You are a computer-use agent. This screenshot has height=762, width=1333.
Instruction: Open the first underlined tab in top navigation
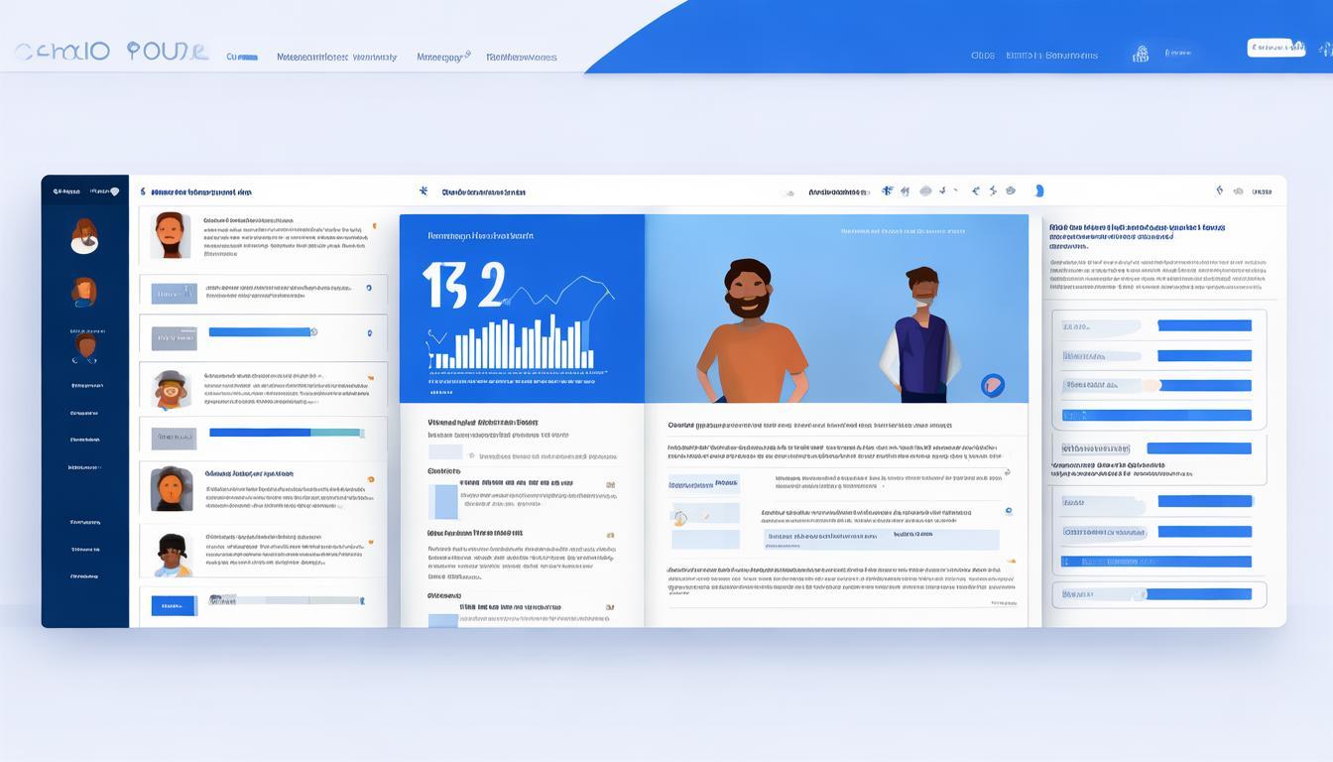tap(241, 58)
